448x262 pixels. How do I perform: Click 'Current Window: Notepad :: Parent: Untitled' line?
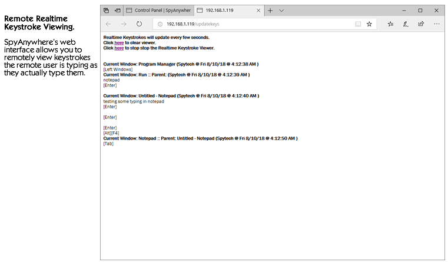[x=200, y=138]
